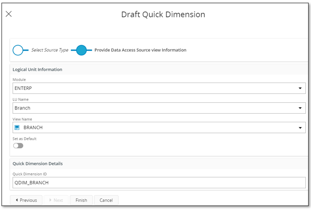311x210 pixels.
Task: Click the Finish button
Action: pyautogui.click(x=81, y=200)
